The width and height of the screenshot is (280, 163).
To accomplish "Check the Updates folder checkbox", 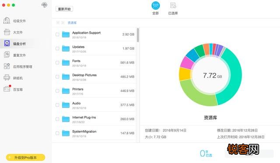I will [x=57, y=49].
